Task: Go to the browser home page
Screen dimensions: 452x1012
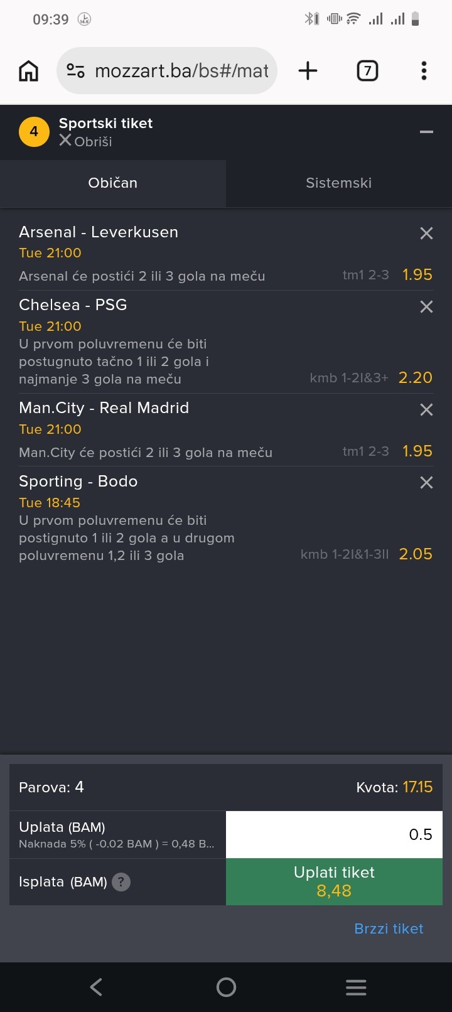Action: (28, 71)
